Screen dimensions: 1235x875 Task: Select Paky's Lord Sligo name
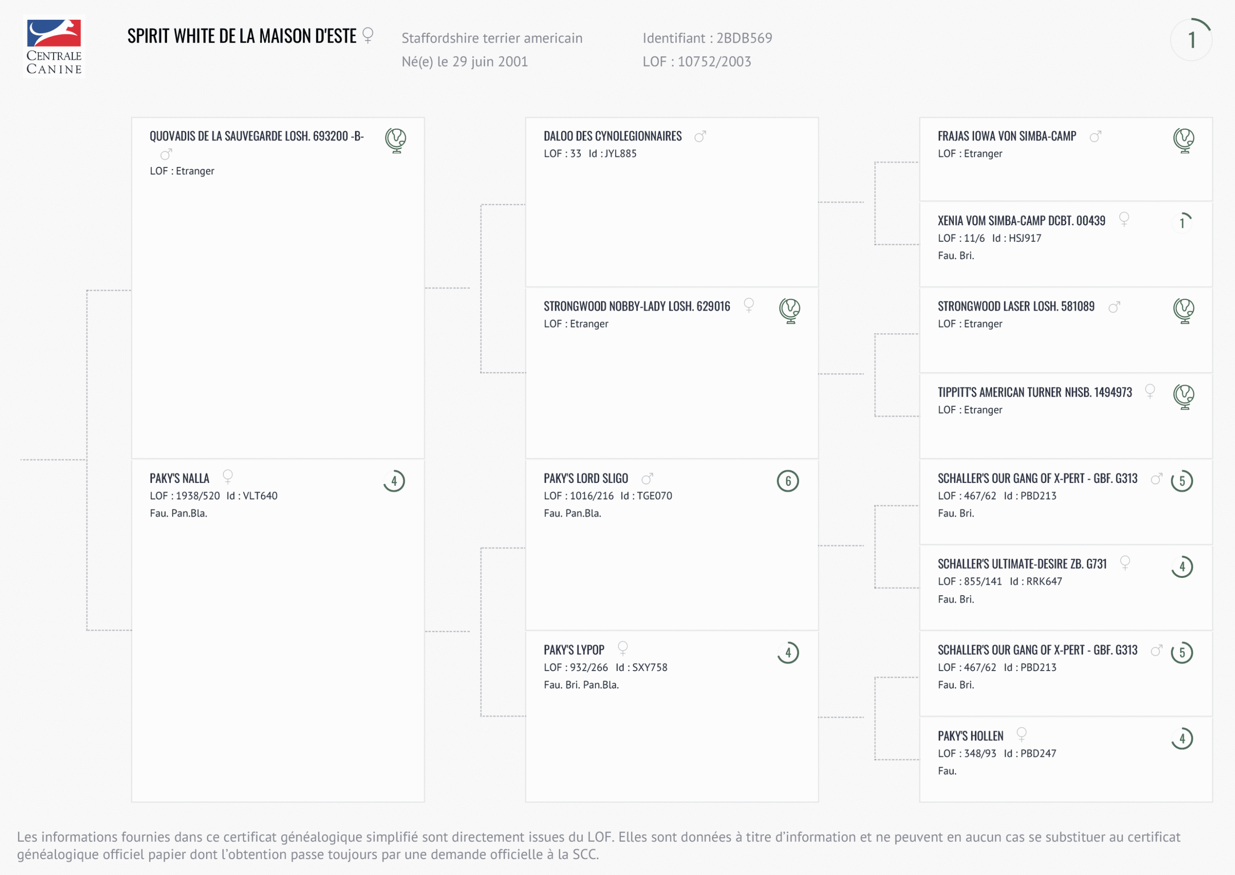coord(586,479)
